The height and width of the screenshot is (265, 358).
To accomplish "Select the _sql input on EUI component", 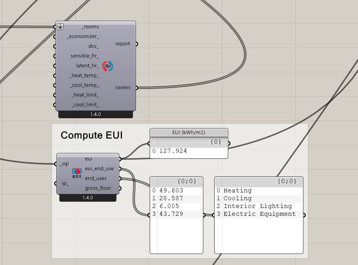I will pos(64,164).
